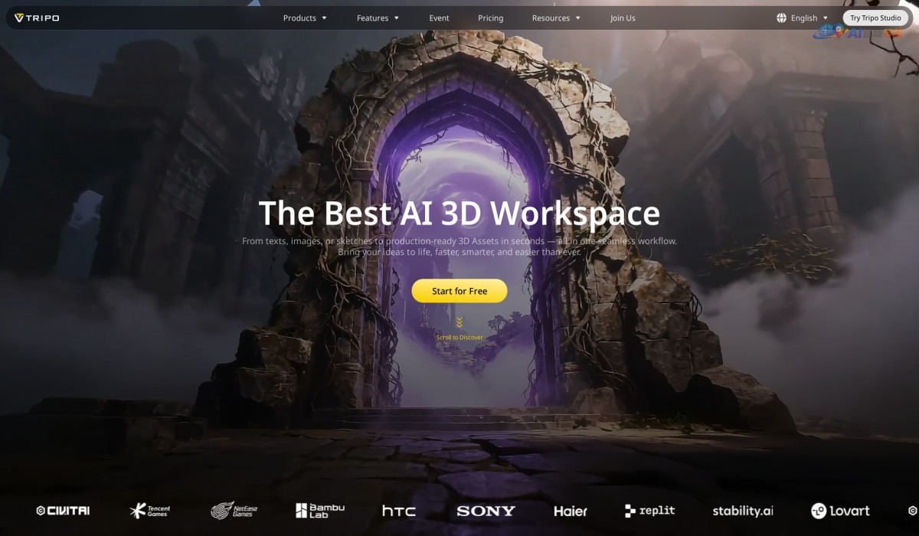This screenshot has height=536, width=919.
Task: Follow the Join Us link
Action: tap(623, 18)
